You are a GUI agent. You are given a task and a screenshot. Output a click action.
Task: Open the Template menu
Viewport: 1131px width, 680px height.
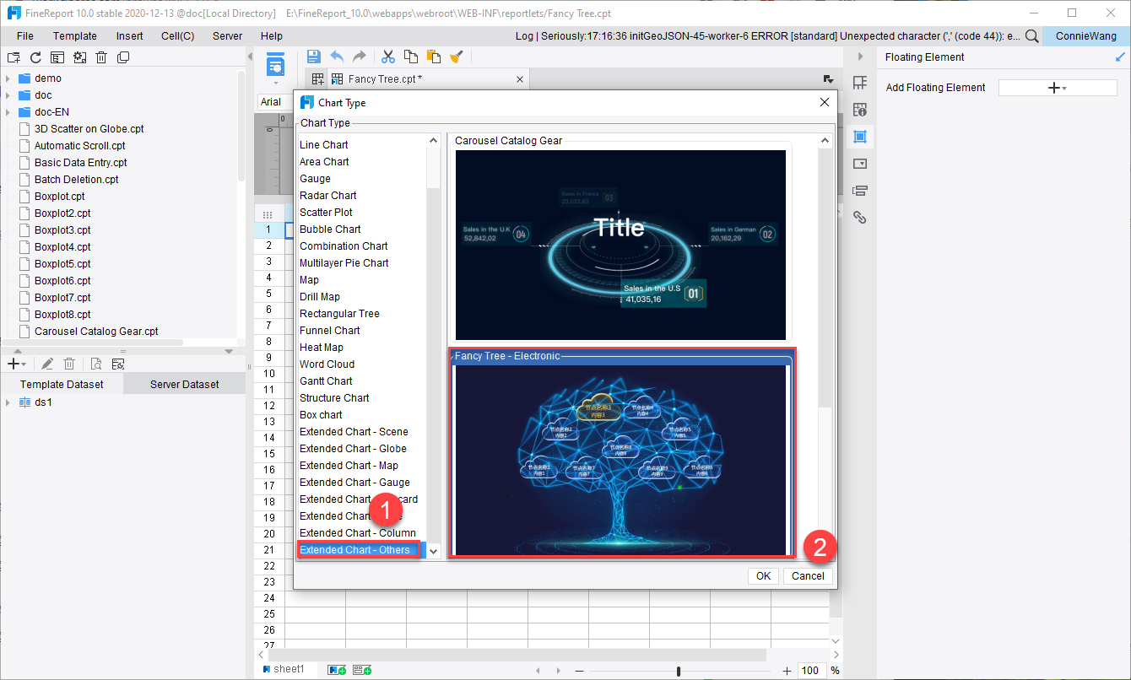(74, 36)
